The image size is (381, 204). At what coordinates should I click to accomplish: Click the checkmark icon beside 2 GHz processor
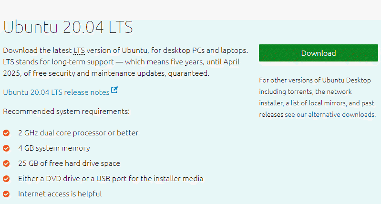pos(7,133)
